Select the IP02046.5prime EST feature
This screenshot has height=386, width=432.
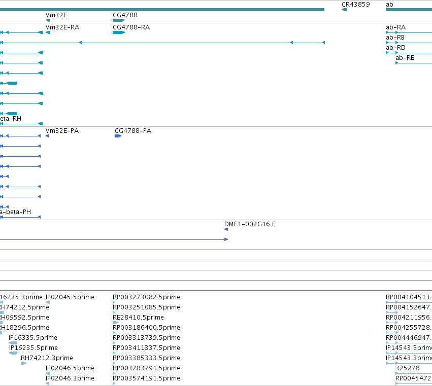[48, 373]
